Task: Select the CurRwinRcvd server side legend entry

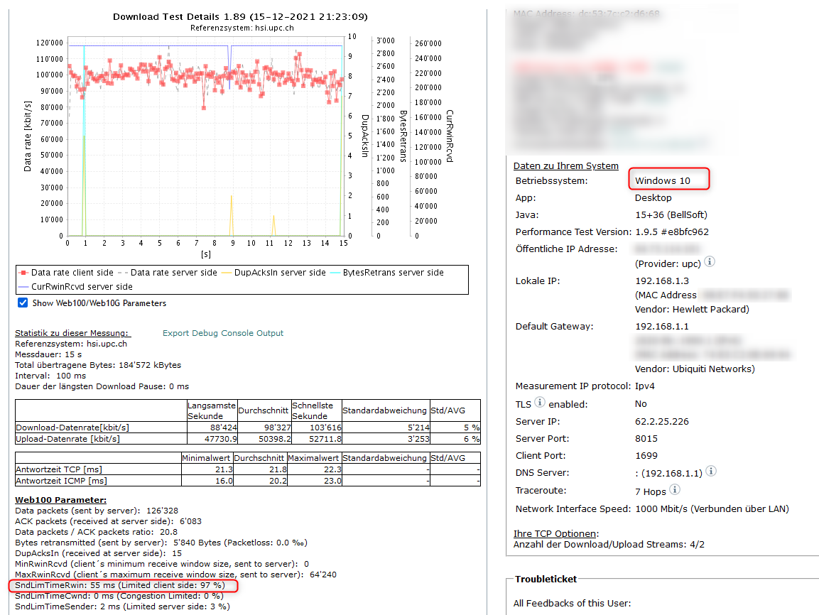Action: tap(82, 287)
